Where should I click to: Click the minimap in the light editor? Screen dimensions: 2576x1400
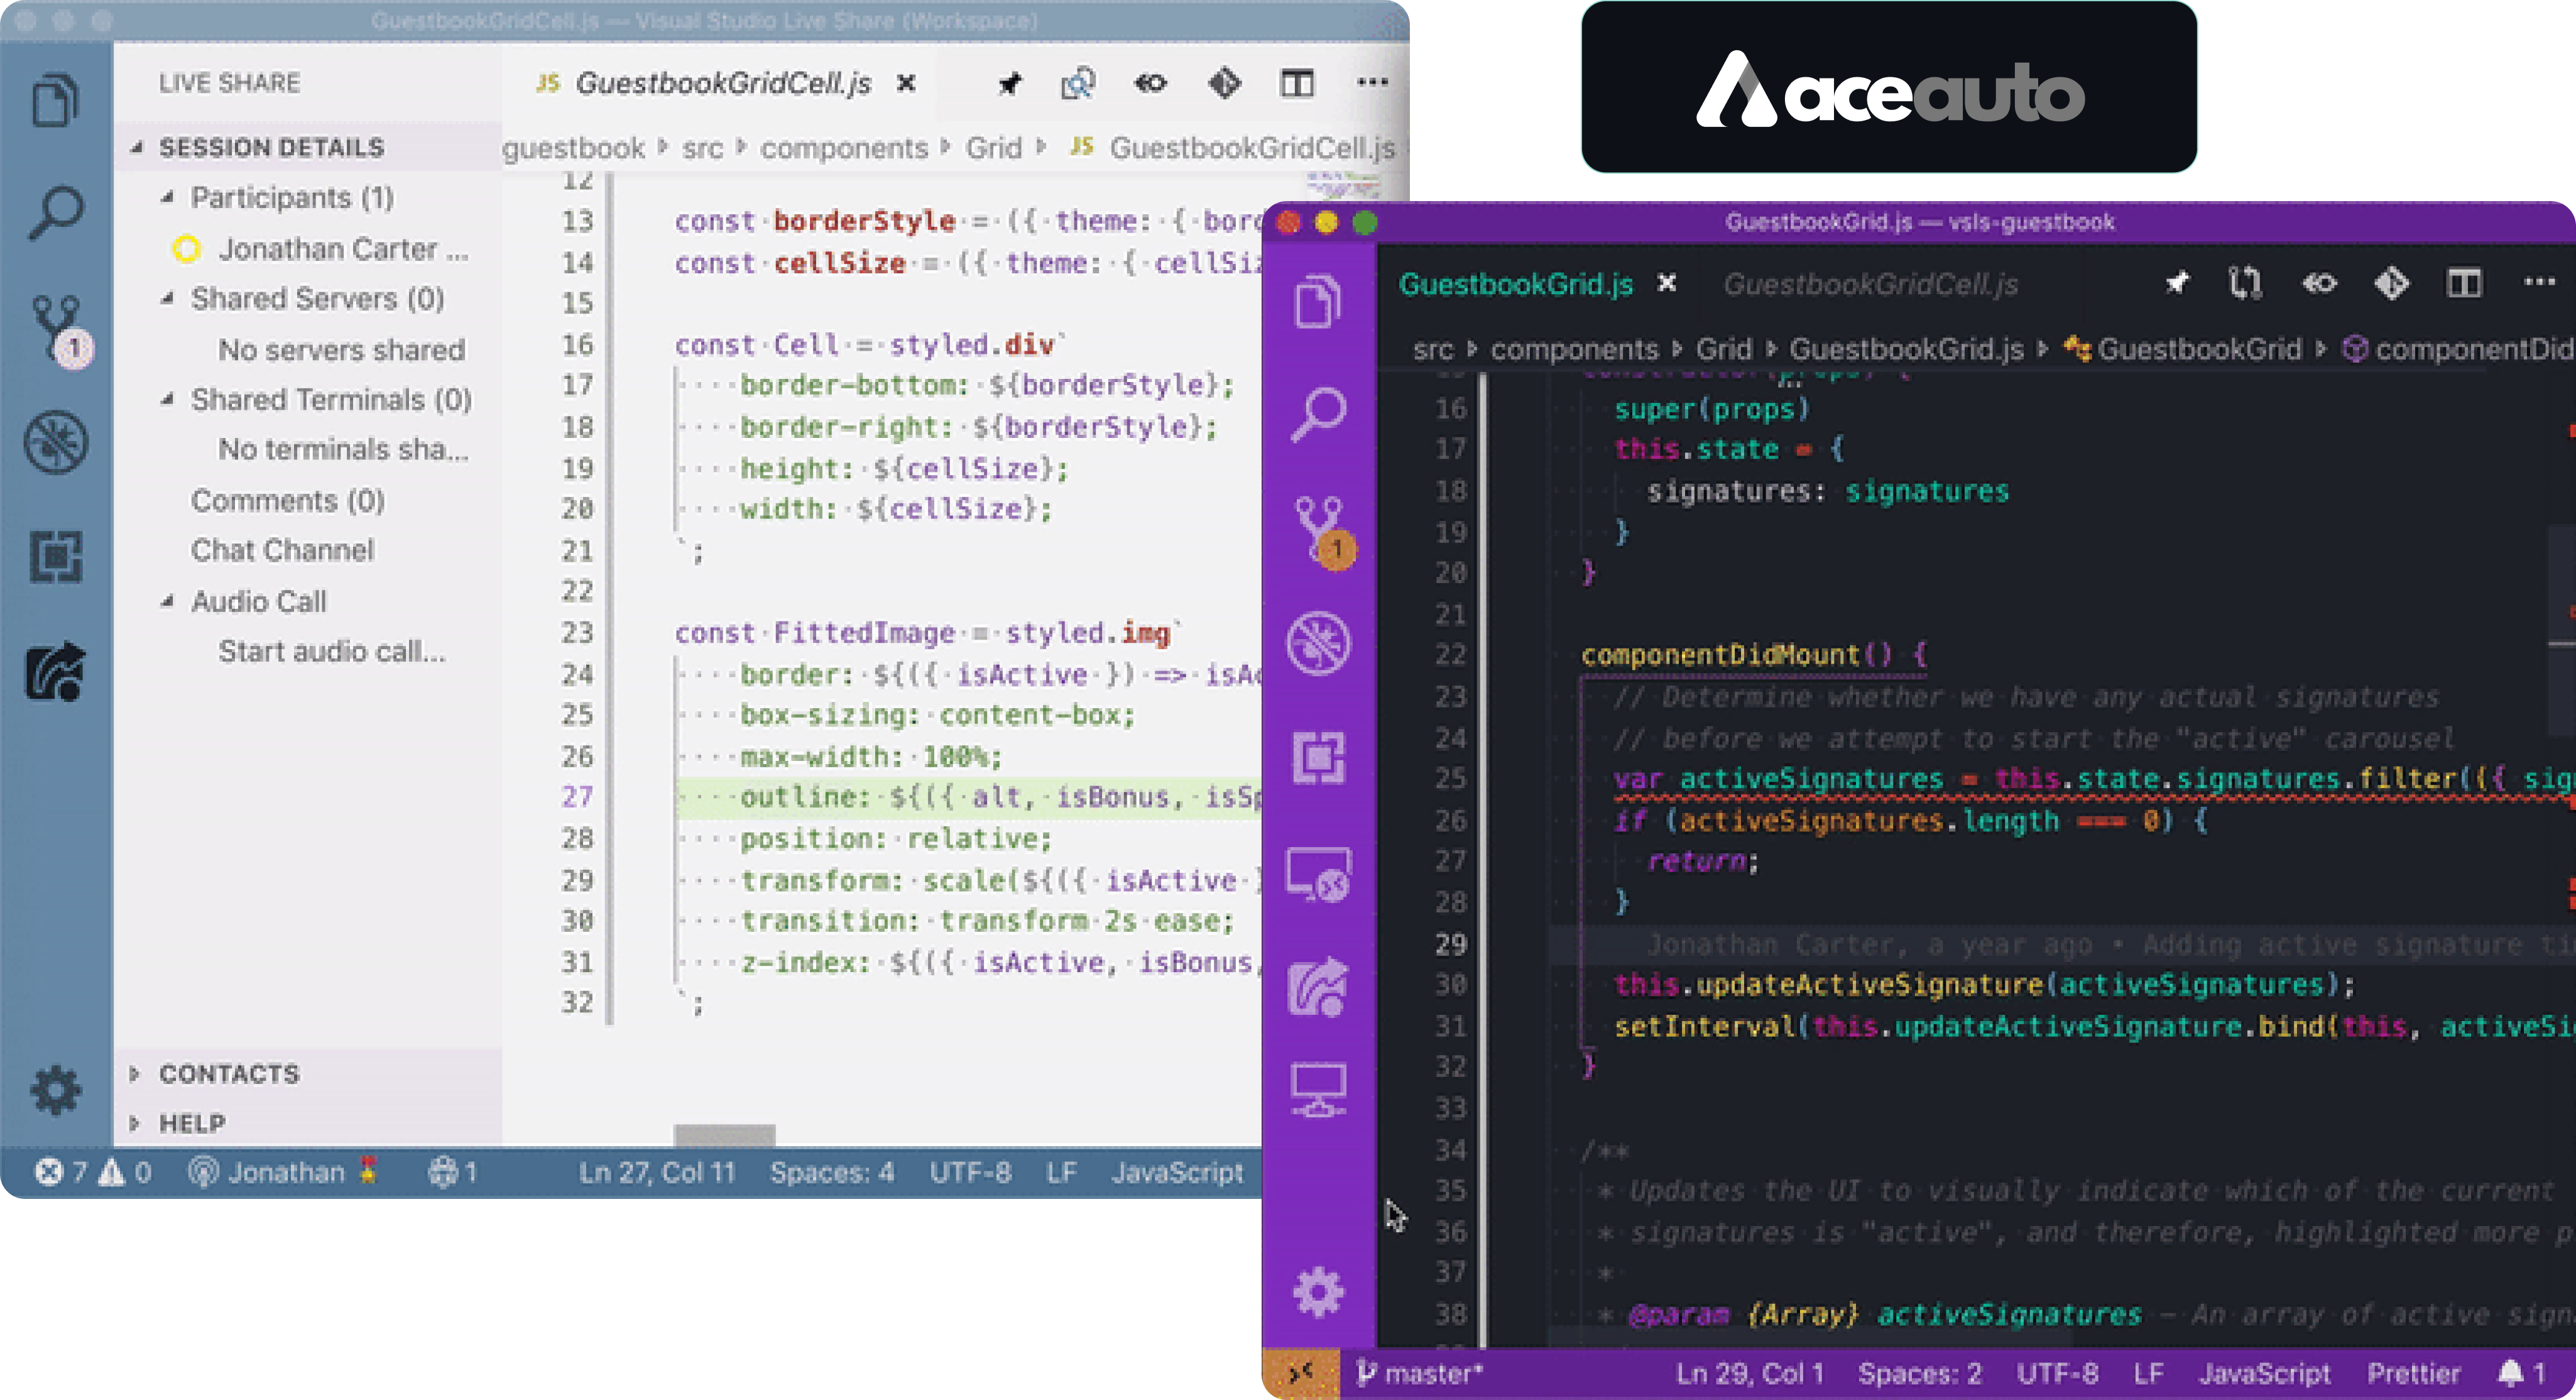[x=1343, y=186]
